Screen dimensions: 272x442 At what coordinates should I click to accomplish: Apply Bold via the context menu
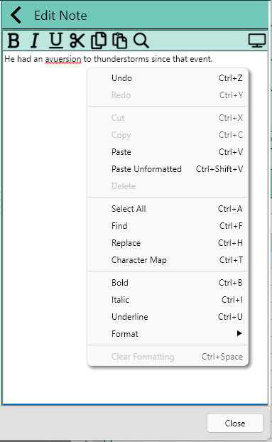tap(168, 283)
